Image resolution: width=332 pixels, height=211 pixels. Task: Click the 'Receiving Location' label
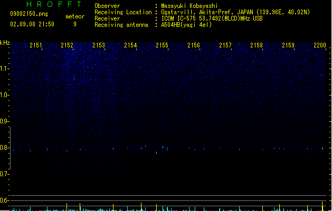(x=123, y=12)
